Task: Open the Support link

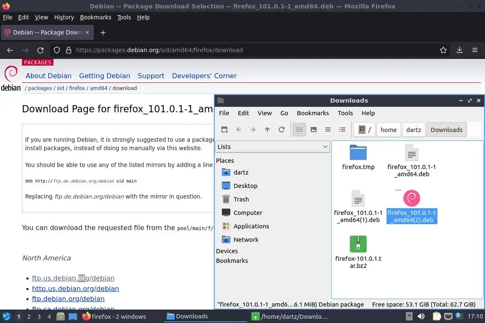Action: pyautogui.click(x=151, y=76)
